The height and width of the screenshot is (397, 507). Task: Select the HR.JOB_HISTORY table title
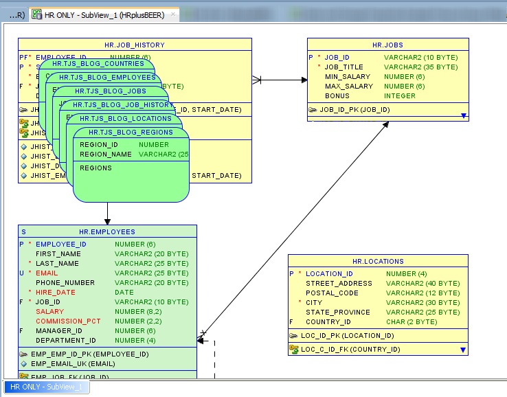[x=135, y=45]
